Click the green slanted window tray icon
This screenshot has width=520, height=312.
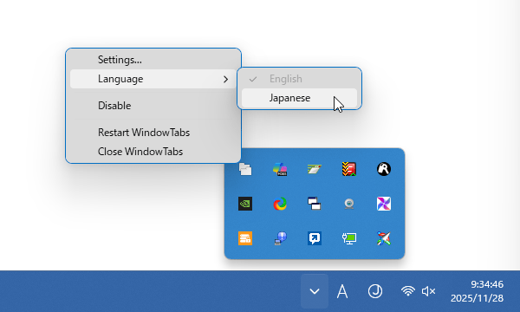click(315, 169)
